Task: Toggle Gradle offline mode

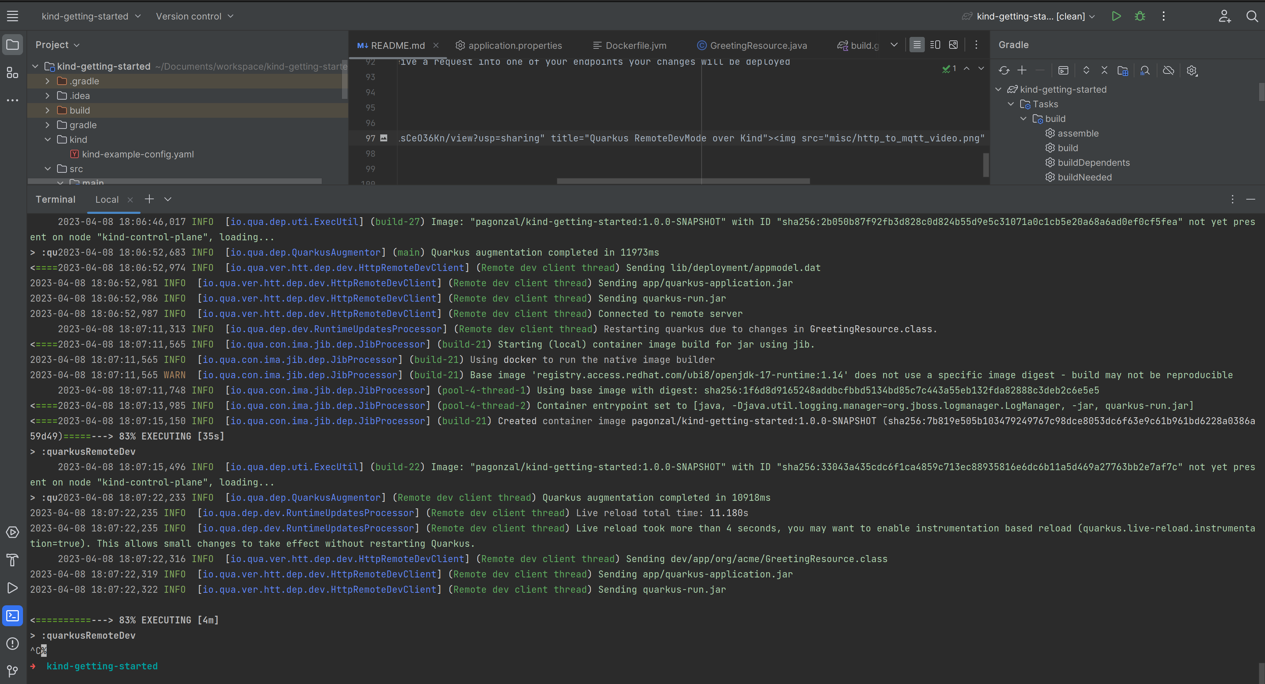Action: [1168, 71]
